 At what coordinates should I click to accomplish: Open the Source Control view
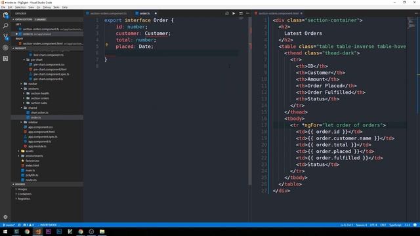tap(5, 37)
